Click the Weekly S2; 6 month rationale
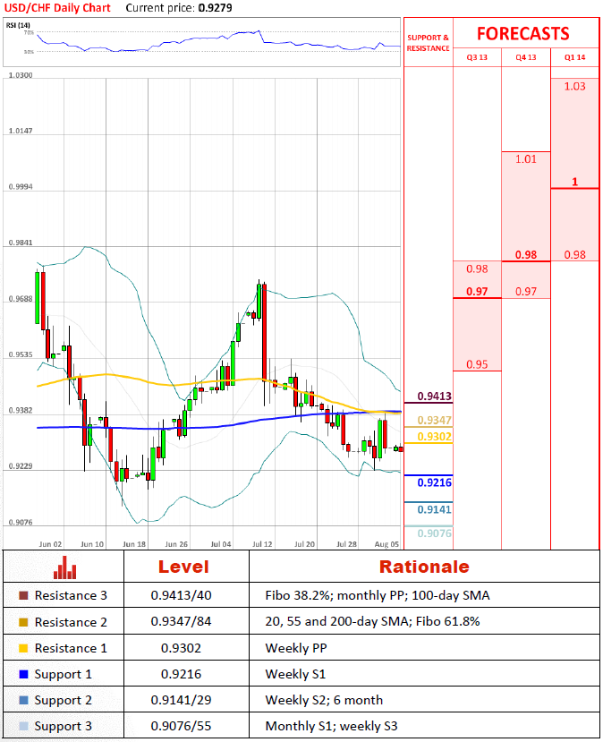This screenshot has width=603, height=742. pyautogui.click(x=324, y=700)
